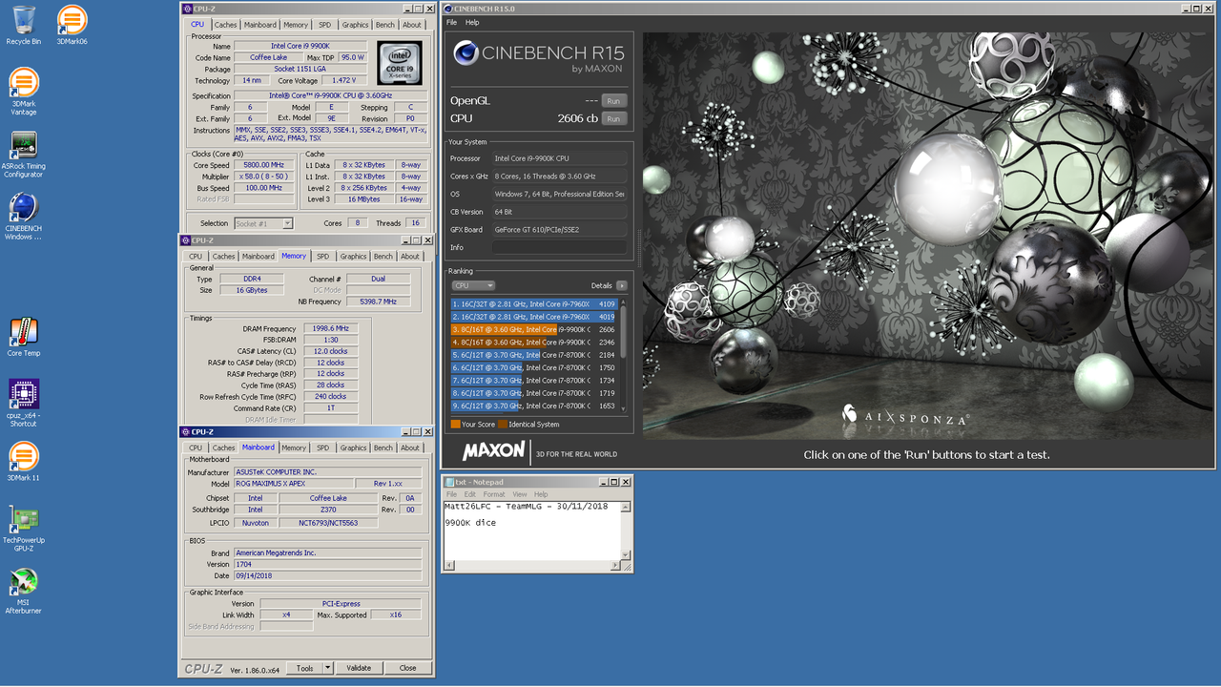The height and width of the screenshot is (687, 1221).
Task: Select ranking row 1 with score 4109
Action: click(535, 303)
